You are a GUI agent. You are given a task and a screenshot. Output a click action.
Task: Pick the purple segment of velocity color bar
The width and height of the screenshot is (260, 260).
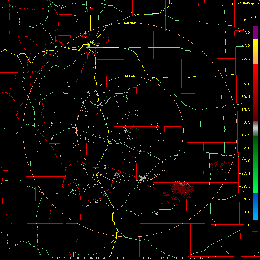click(255, 32)
